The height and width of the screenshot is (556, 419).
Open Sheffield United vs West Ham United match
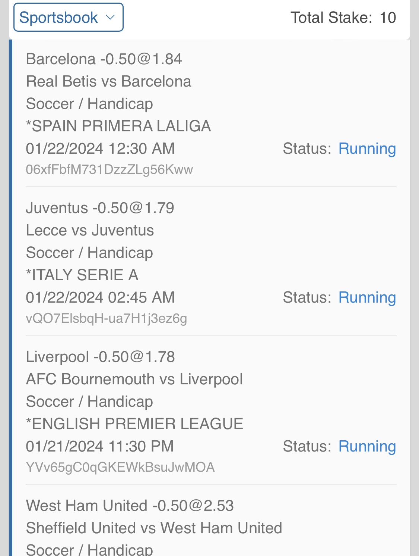(x=154, y=528)
